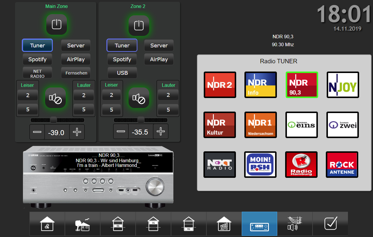The height and width of the screenshot is (237, 373).
Task: Tune to Bremen Zwei station
Action: [343, 125]
